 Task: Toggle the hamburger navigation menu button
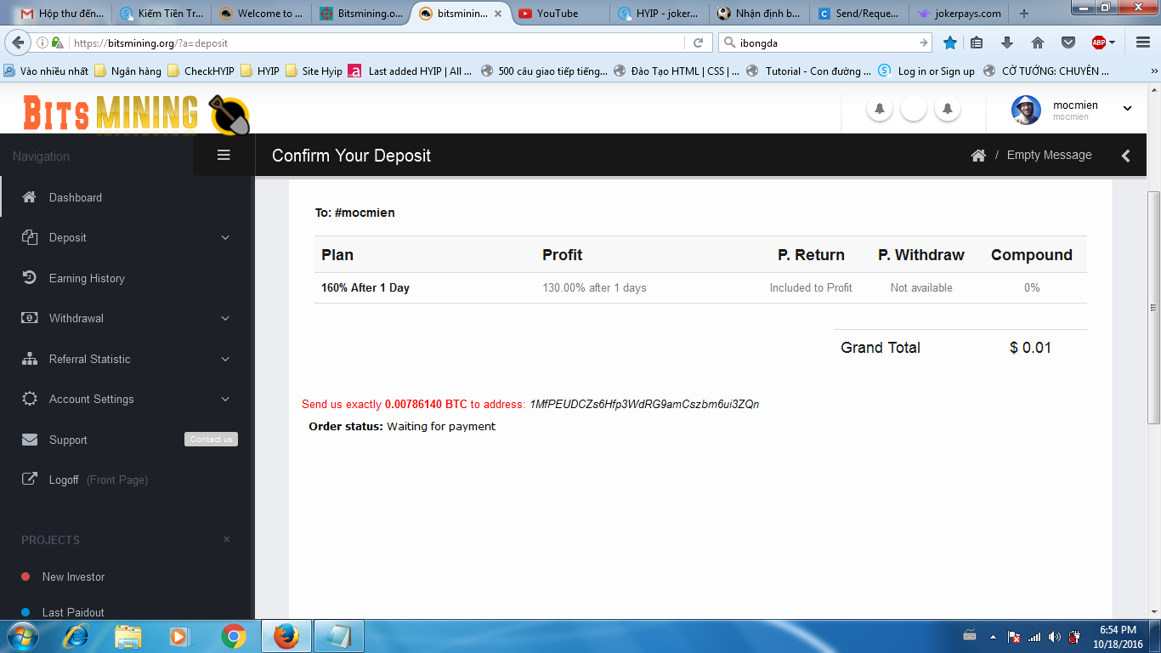[x=224, y=155]
